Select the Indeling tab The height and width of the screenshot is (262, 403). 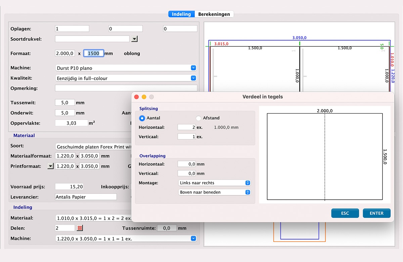(181, 14)
